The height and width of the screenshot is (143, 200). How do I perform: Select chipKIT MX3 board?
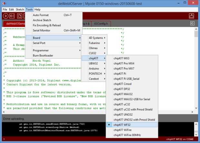pyautogui.click(x=132, y=58)
